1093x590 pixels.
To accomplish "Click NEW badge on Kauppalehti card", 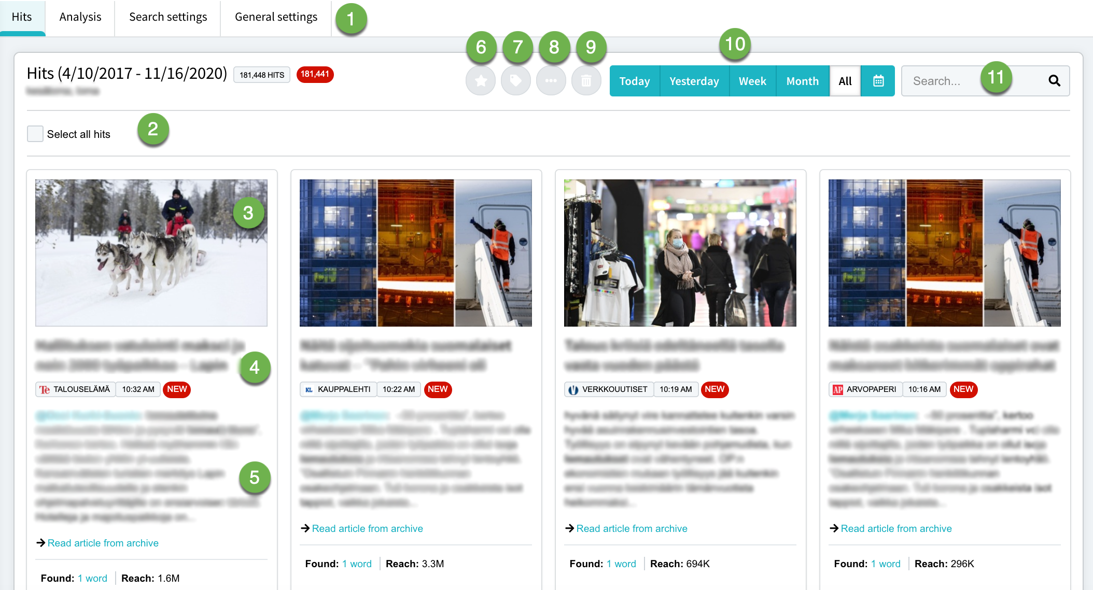I will [x=438, y=389].
